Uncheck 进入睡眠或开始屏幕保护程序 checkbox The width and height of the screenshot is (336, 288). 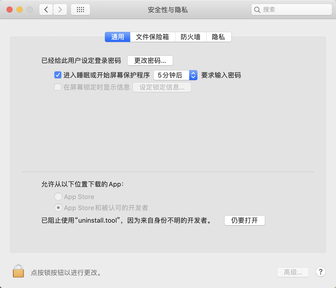58,75
